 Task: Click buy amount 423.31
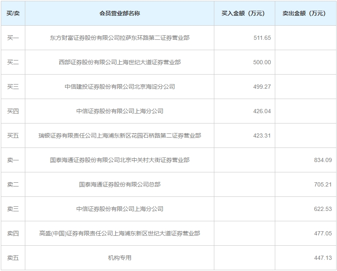[x=262, y=135]
